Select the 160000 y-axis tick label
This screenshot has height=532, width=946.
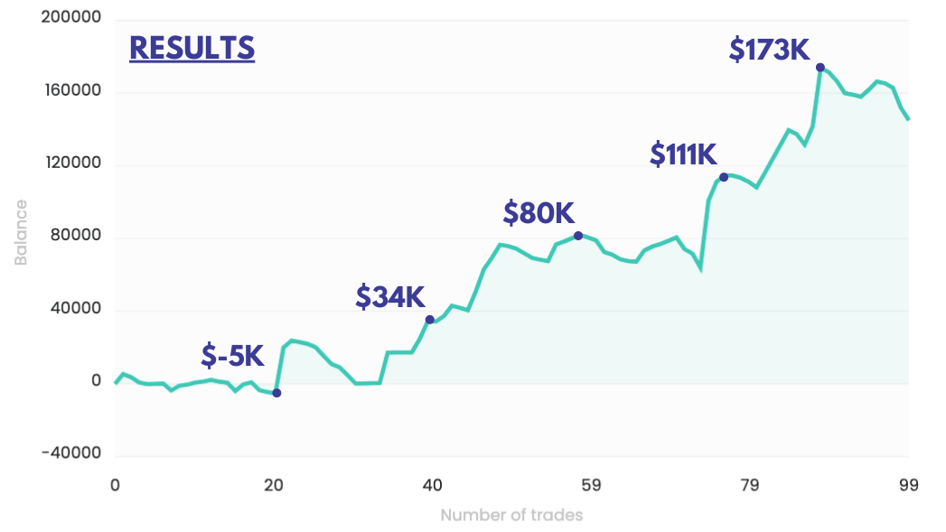pyautogui.click(x=70, y=92)
